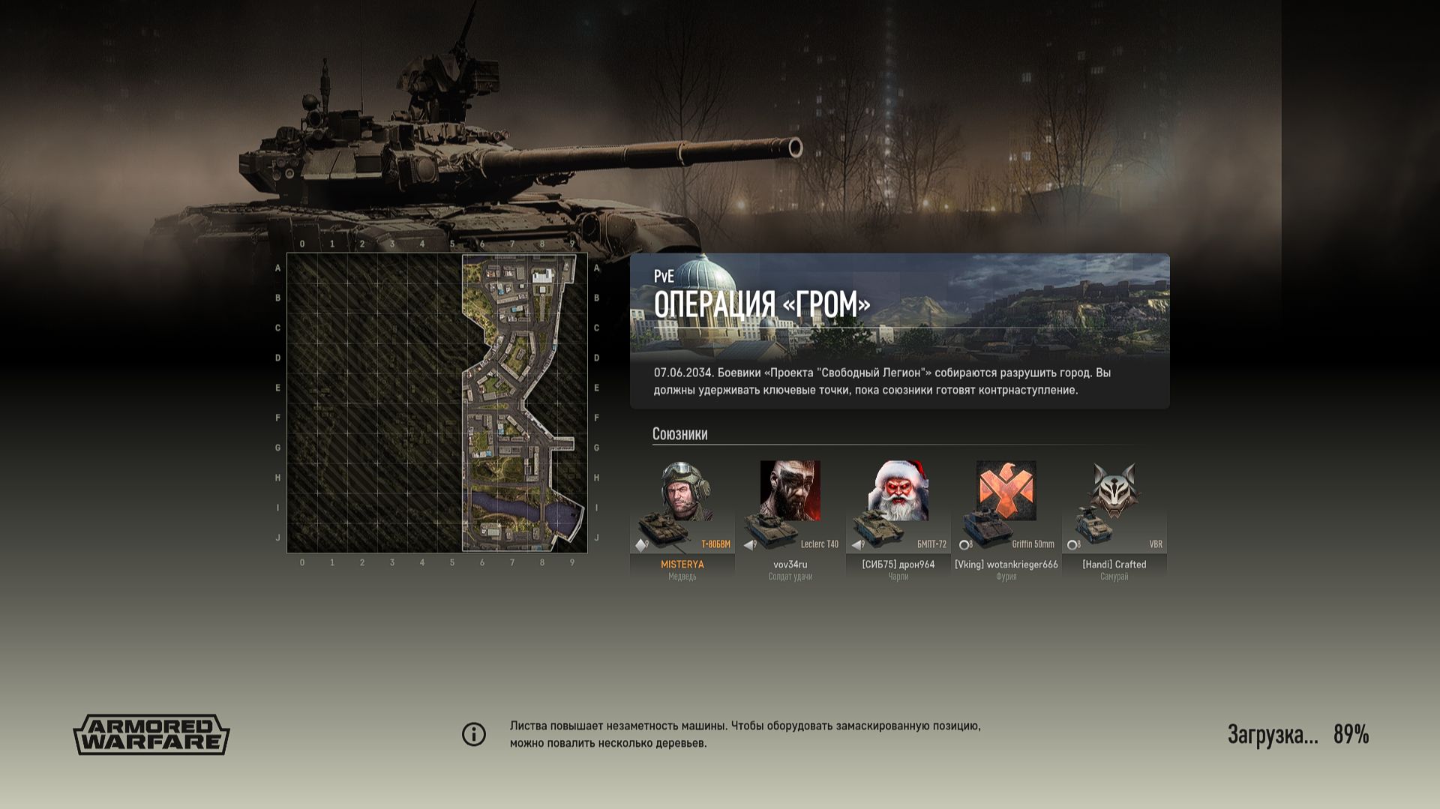The height and width of the screenshot is (809, 1440).
Task: Click the angry Santa avatar of дрон964
Action: (x=898, y=490)
